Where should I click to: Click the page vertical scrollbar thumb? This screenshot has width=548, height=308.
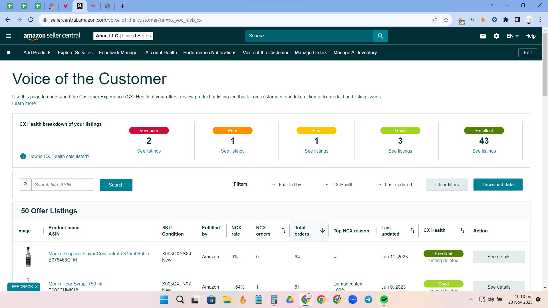point(545,64)
